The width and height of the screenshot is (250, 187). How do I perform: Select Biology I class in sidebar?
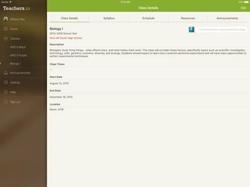[x=15, y=63]
